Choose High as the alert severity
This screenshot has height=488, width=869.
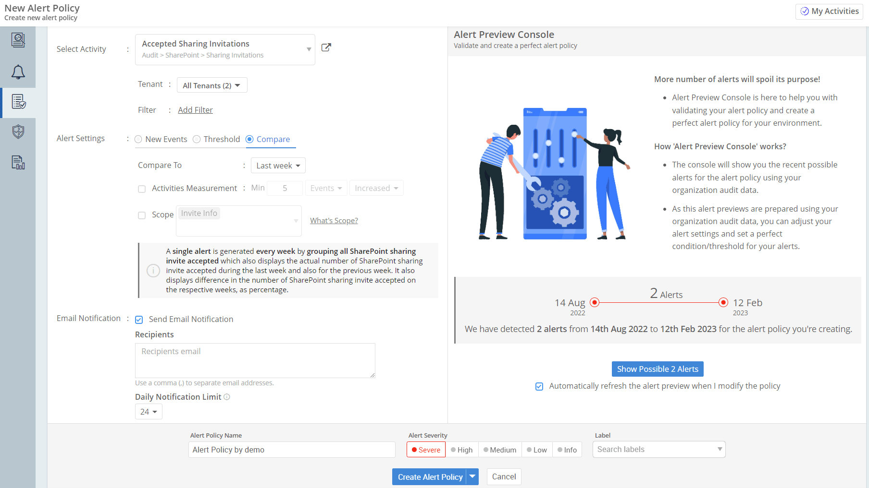click(x=462, y=450)
